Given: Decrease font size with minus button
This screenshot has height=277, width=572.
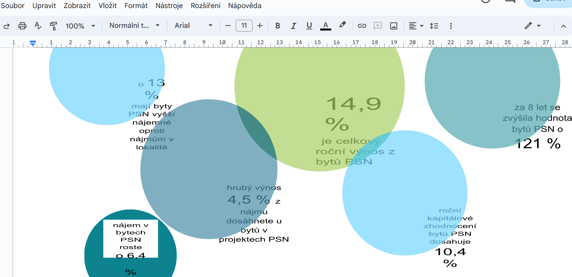Looking at the screenshot, I should click(228, 26).
